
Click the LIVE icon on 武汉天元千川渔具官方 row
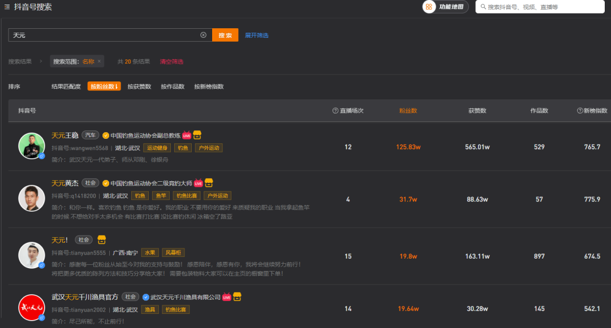point(227,298)
